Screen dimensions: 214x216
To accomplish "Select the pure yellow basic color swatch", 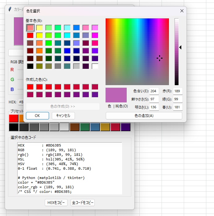I will (x=39, y=35).
